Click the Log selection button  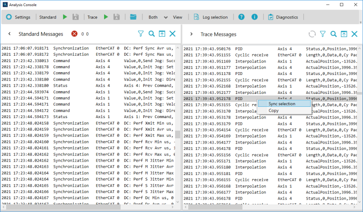(x=211, y=17)
